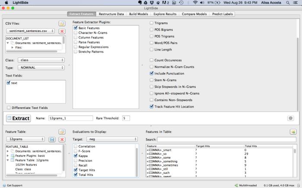Viewport: 302px width, 188px height.
Task: Click the Alisa Acosta user menu
Action: click(271, 3)
